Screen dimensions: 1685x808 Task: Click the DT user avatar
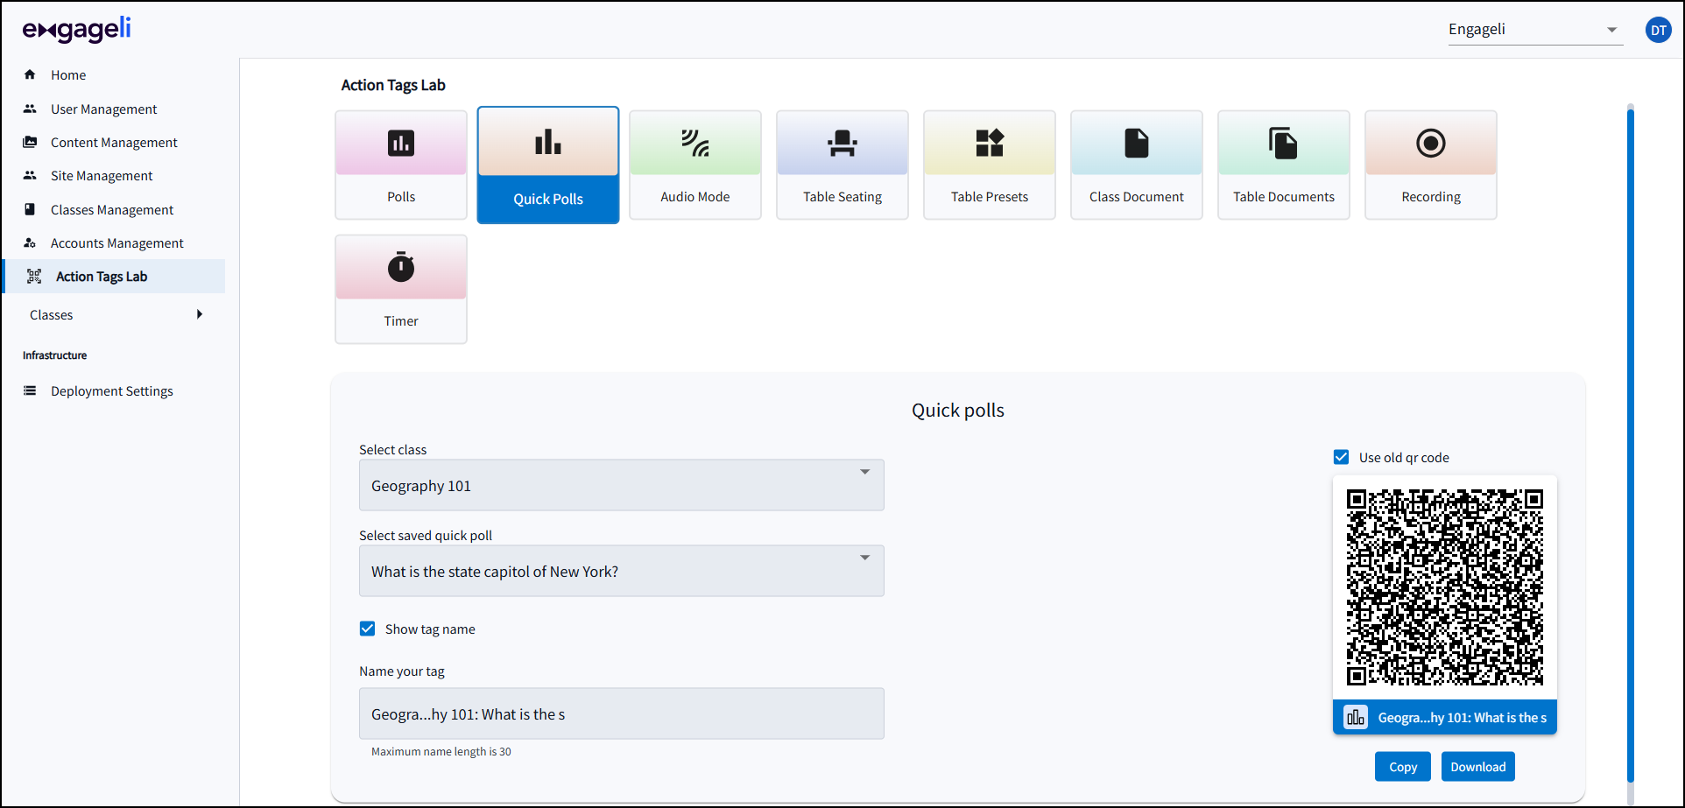[x=1658, y=30]
